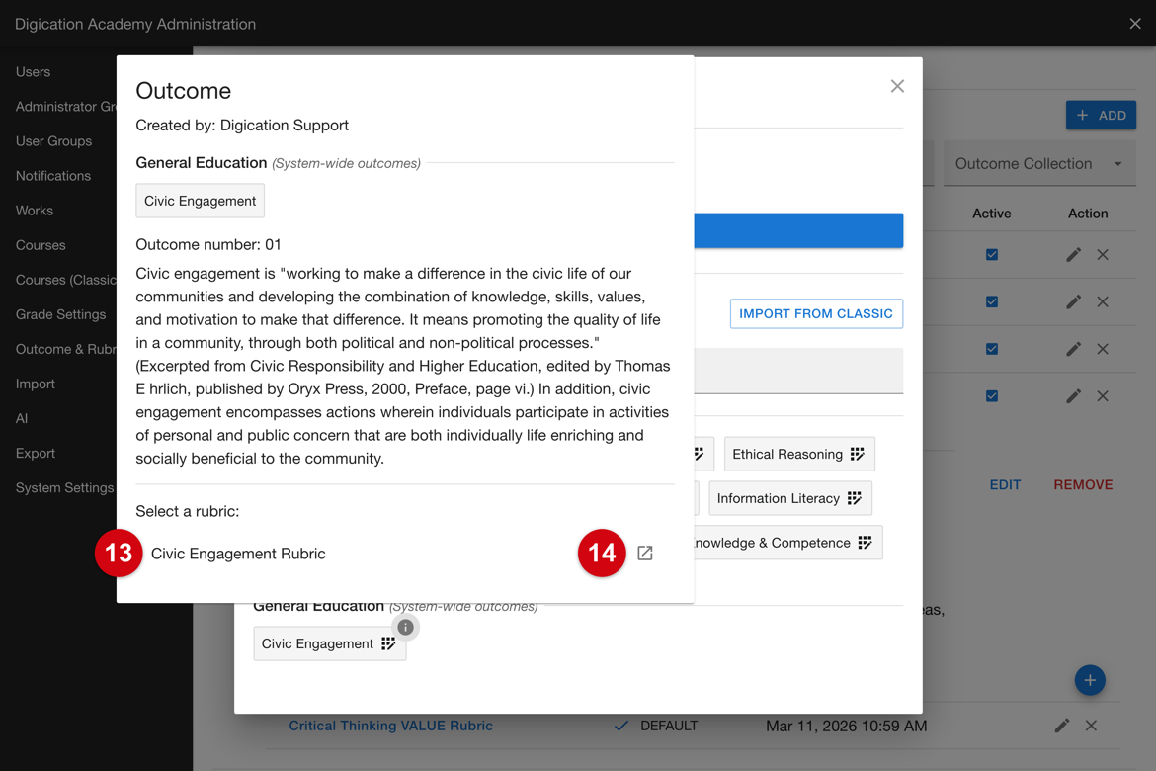The image size is (1156, 771).
Task: Click the blue ADD button
Action: [1101, 115]
